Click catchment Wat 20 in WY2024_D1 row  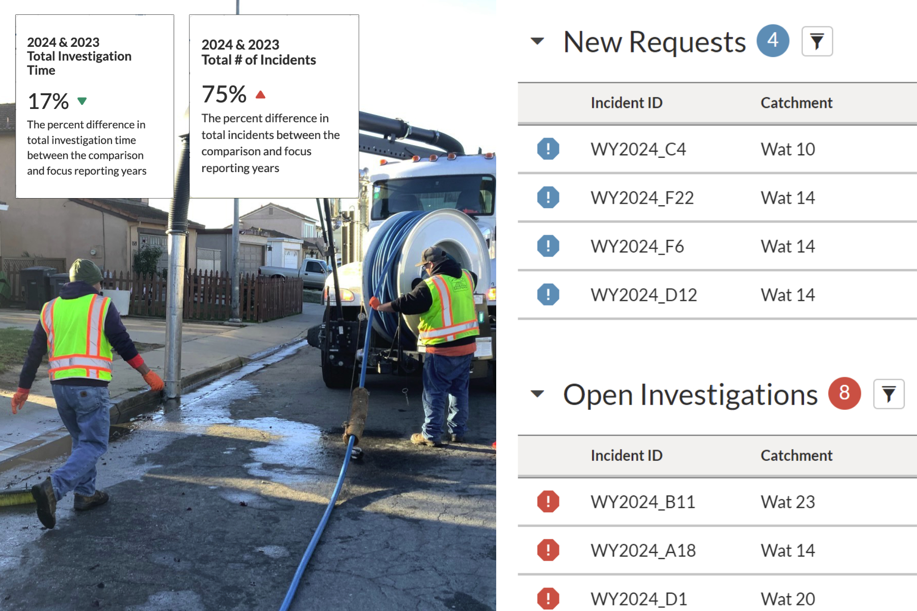[x=788, y=599]
